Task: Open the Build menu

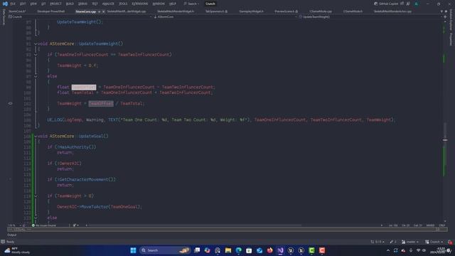Action: (70, 4)
